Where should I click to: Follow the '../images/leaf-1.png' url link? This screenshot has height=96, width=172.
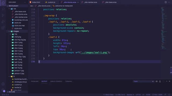(x=94, y=53)
